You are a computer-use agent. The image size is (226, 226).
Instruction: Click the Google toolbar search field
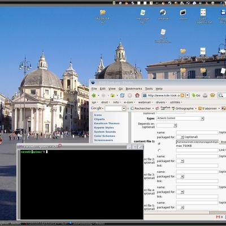click(x=114, y=108)
